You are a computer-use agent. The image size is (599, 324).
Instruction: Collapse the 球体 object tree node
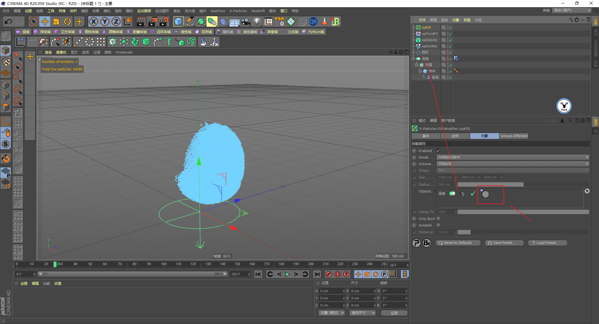tap(420, 71)
